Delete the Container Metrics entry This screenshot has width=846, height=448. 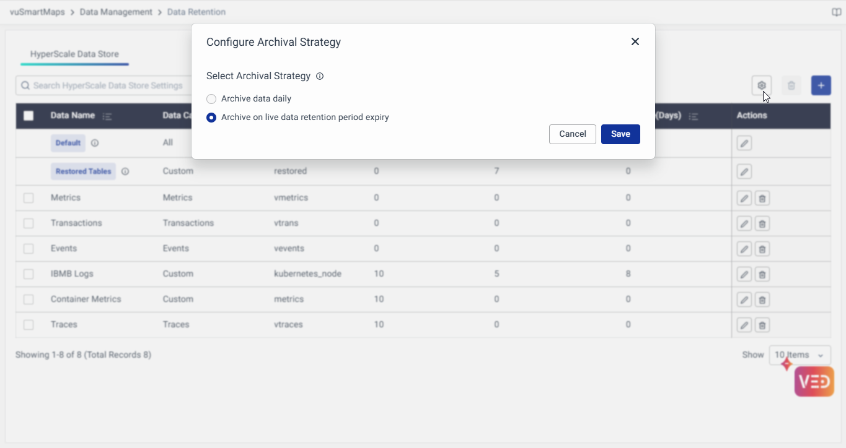pyautogui.click(x=762, y=299)
